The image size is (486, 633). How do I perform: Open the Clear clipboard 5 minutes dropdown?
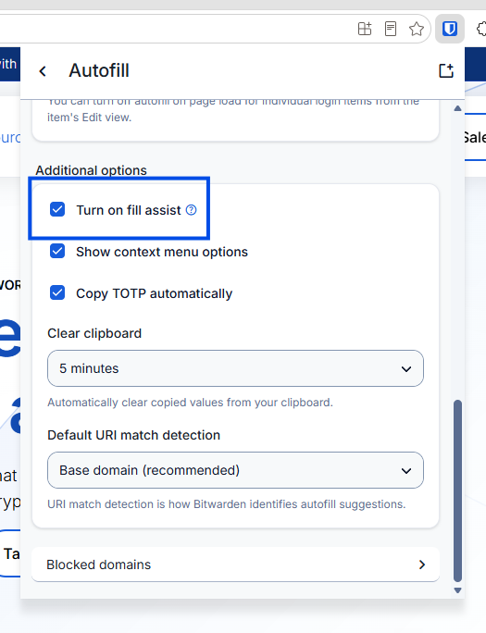(x=235, y=368)
